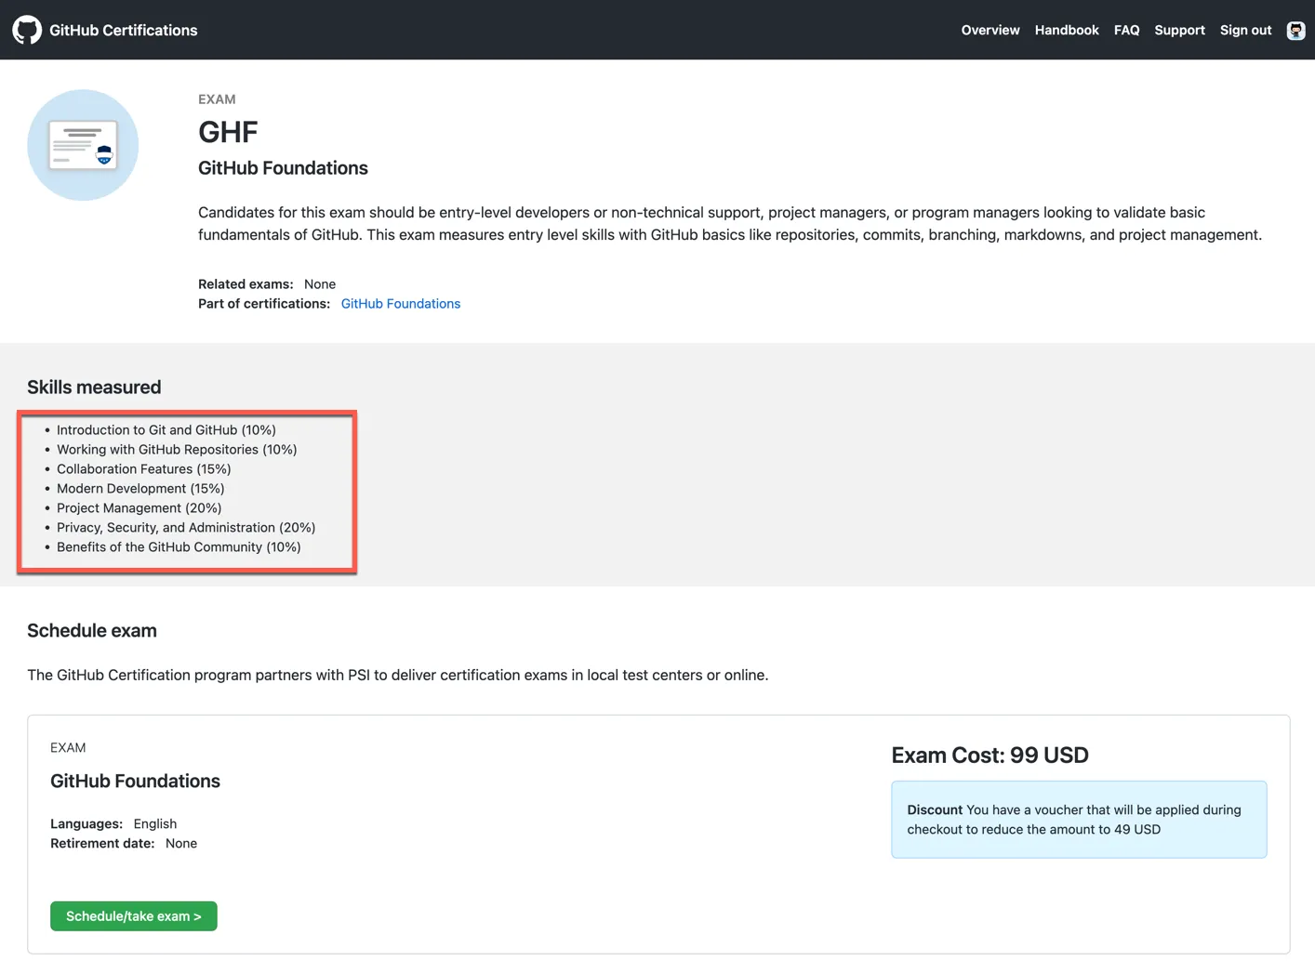Screen dimensions: 1315x973
Task: Click Privacy, Security, and Administration item
Action: click(x=186, y=528)
